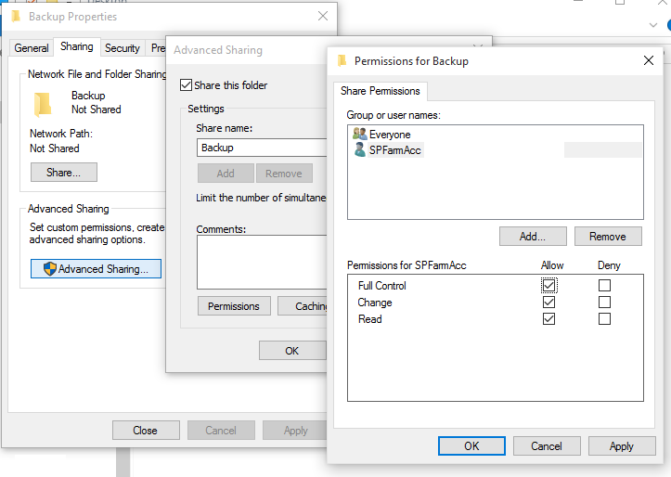The width and height of the screenshot is (671, 477).
Task: Open the Sharing tab
Action: pyautogui.click(x=77, y=46)
